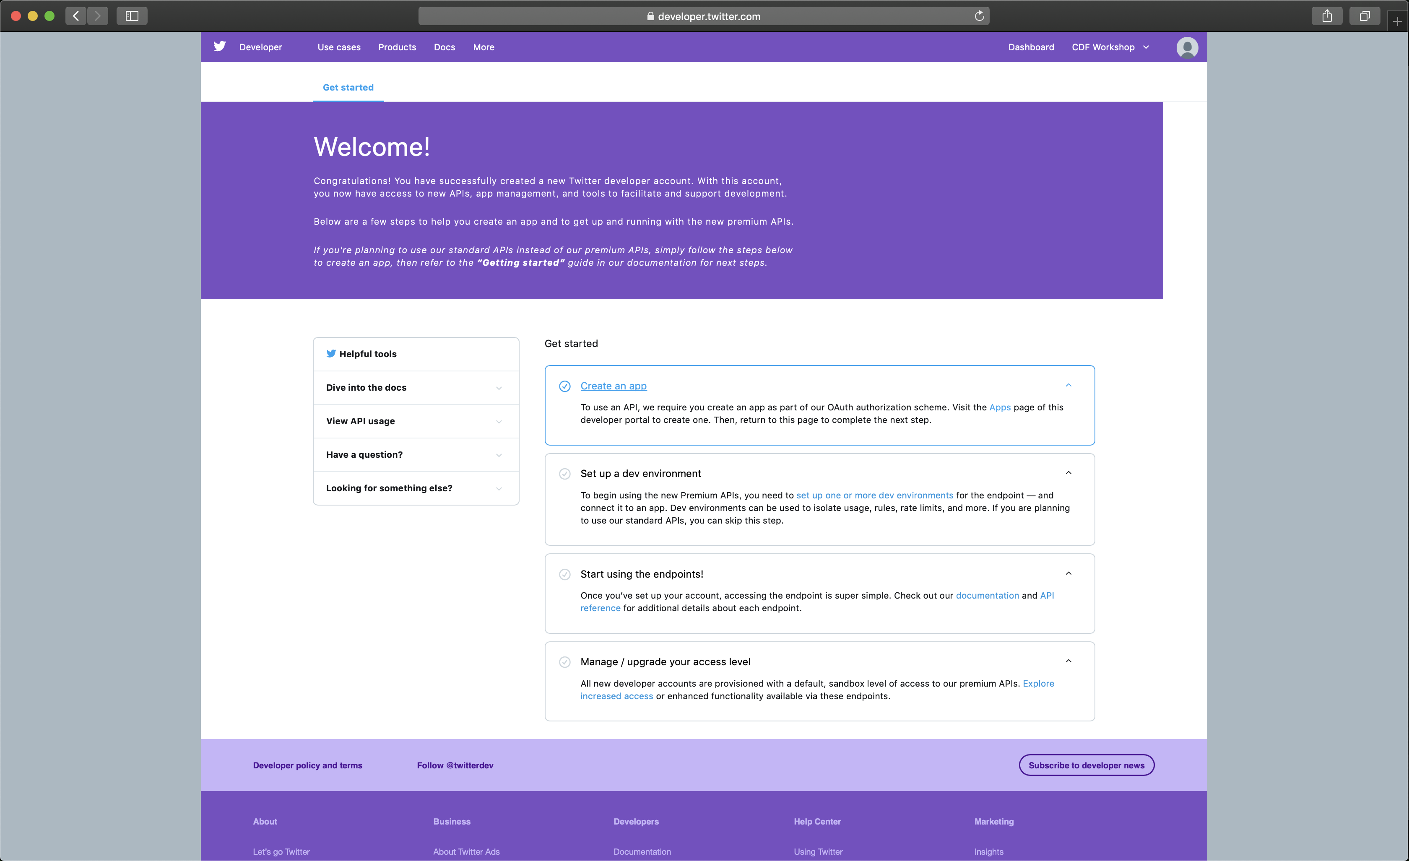Image resolution: width=1409 pixels, height=861 pixels.
Task: Open a new tab with plus icon
Action: coord(1397,22)
